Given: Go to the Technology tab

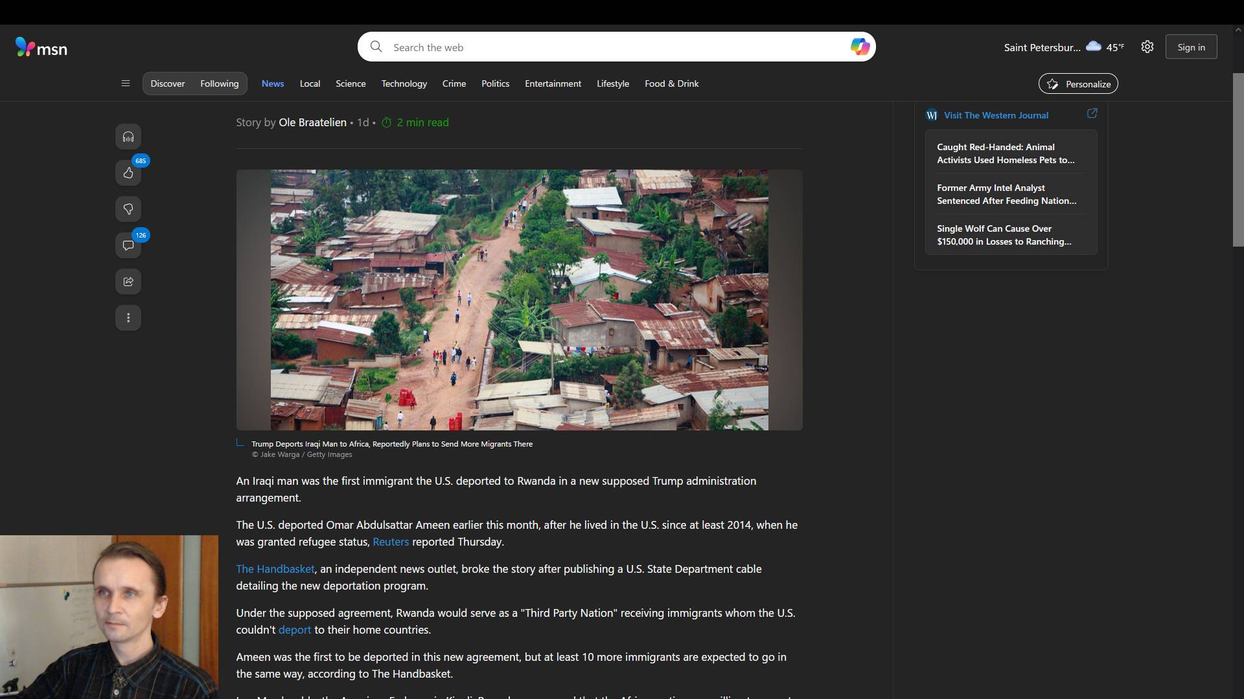Looking at the screenshot, I should click(x=404, y=83).
